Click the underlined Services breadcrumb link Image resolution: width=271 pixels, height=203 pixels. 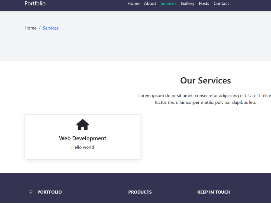coord(50,28)
